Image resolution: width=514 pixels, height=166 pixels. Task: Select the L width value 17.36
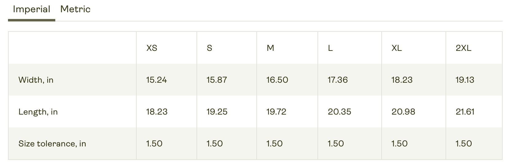coord(338,80)
